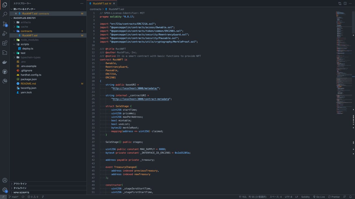
Task: Expand the cache folder
Action: coord(14,27)
